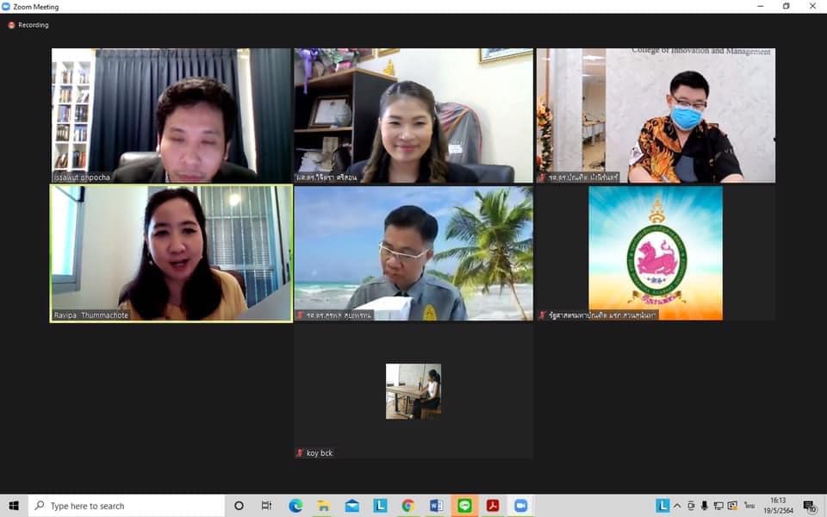Open Zoom from the Windows taskbar
This screenshot has height=517, width=827.
pyautogui.click(x=520, y=506)
